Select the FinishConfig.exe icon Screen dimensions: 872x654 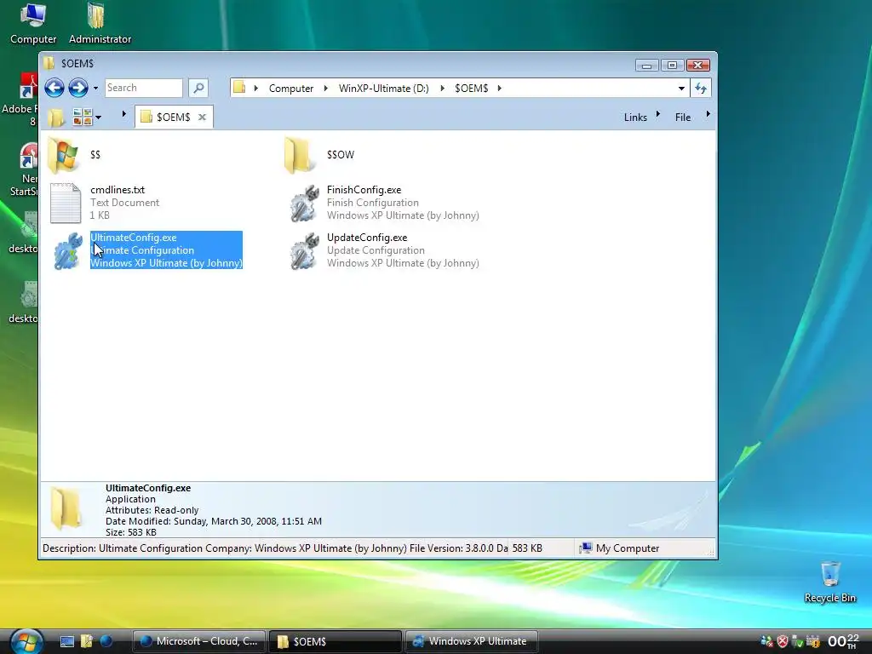pos(304,203)
